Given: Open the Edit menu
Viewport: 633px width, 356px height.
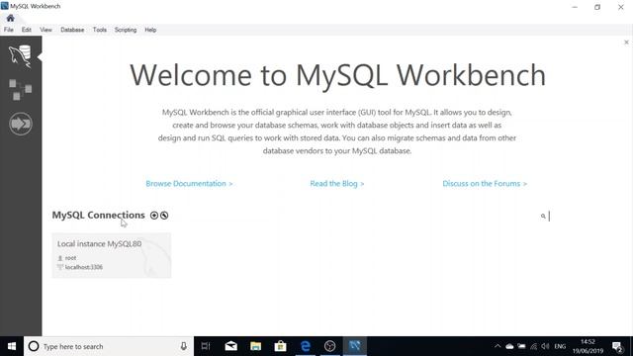Looking at the screenshot, I should pyautogui.click(x=27, y=30).
